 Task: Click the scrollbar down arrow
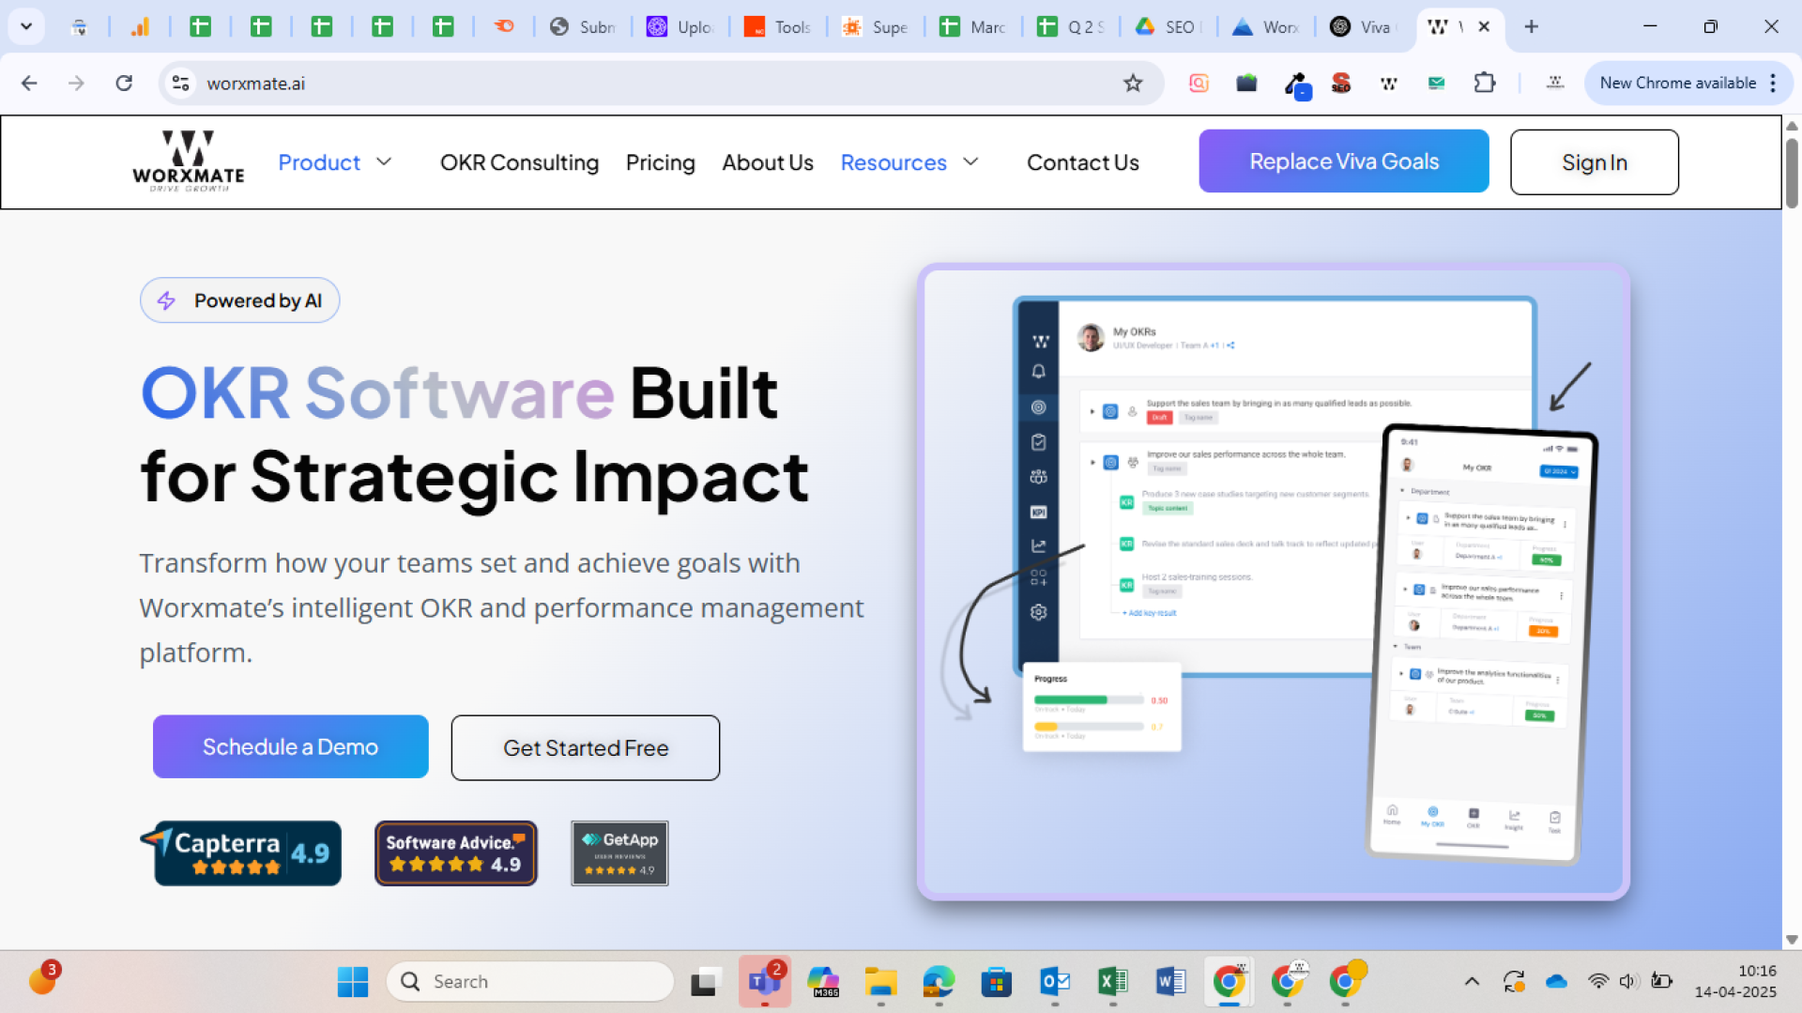1792,939
